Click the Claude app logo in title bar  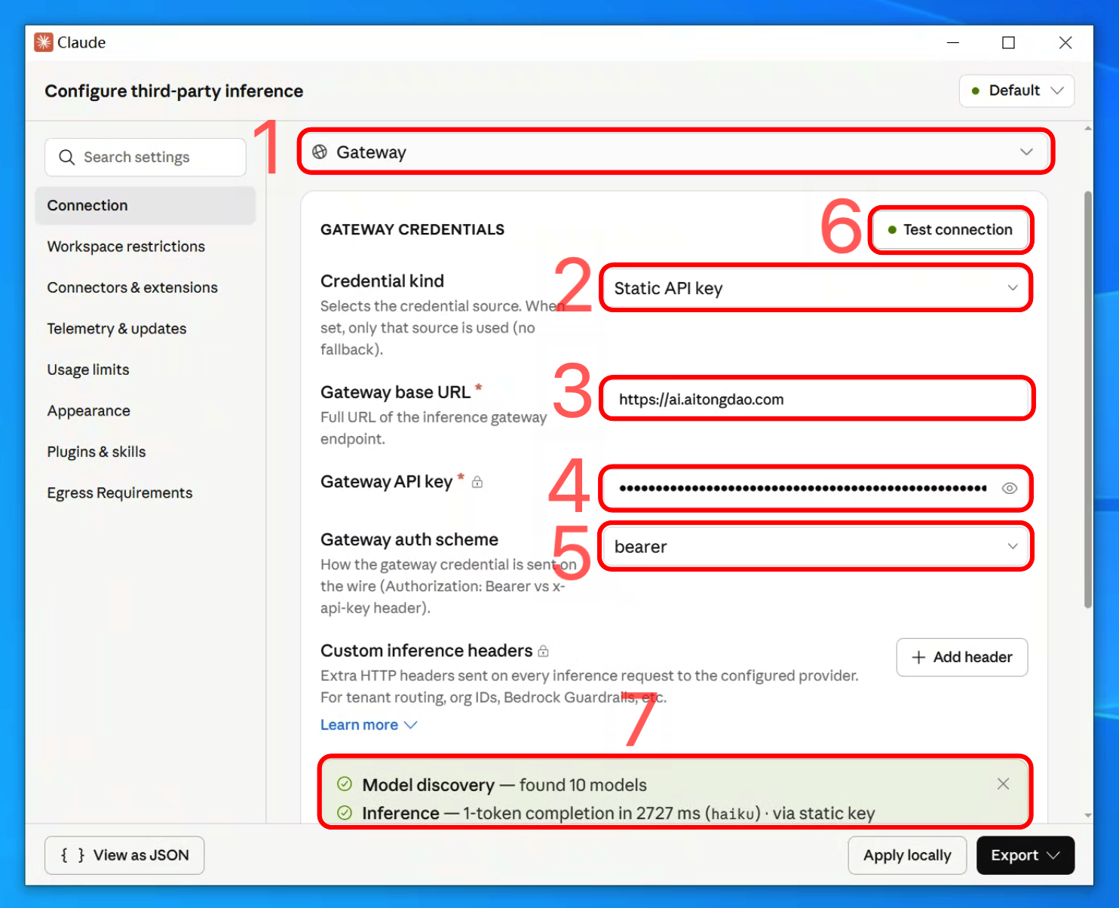(x=43, y=42)
